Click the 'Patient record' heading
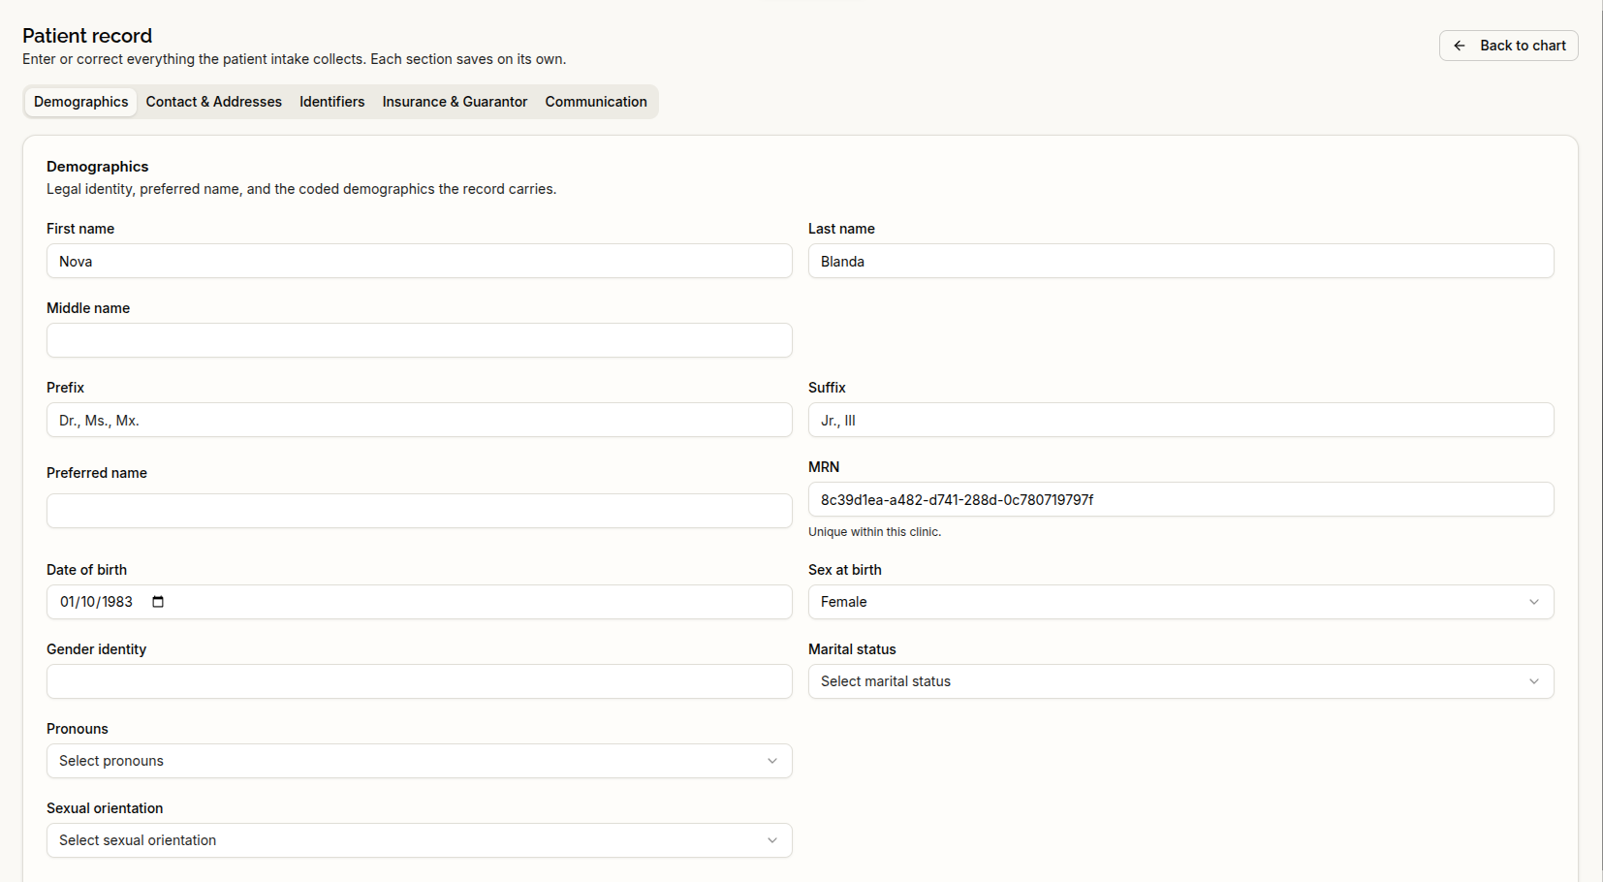Image resolution: width=1603 pixels, height=882 pixels. [87, 36]
